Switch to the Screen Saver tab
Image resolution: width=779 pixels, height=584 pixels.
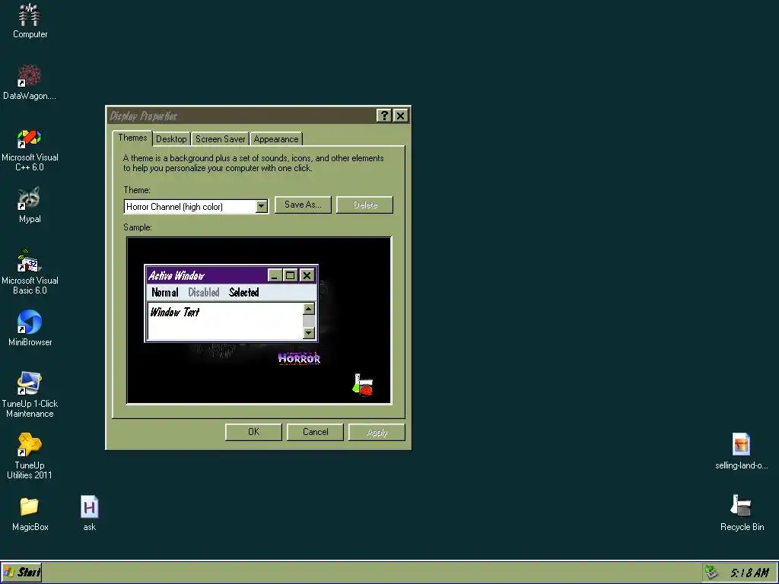220,139
